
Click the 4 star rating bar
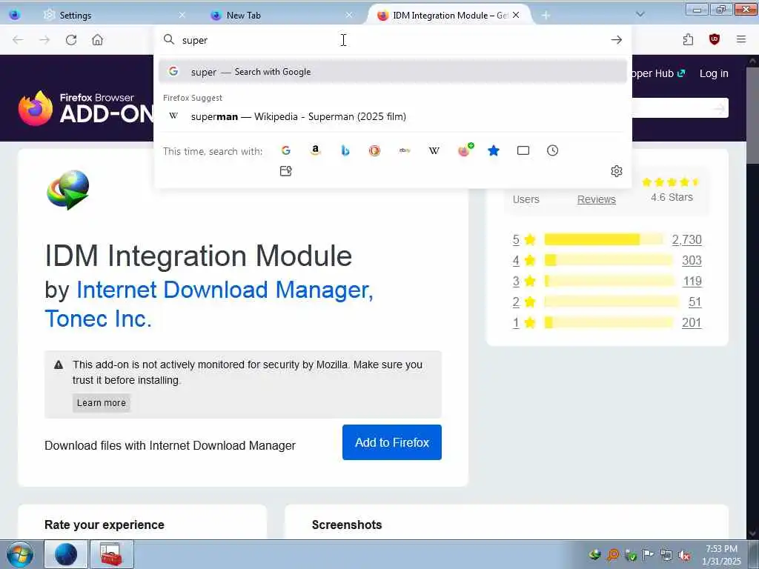(x=609, y=260)
